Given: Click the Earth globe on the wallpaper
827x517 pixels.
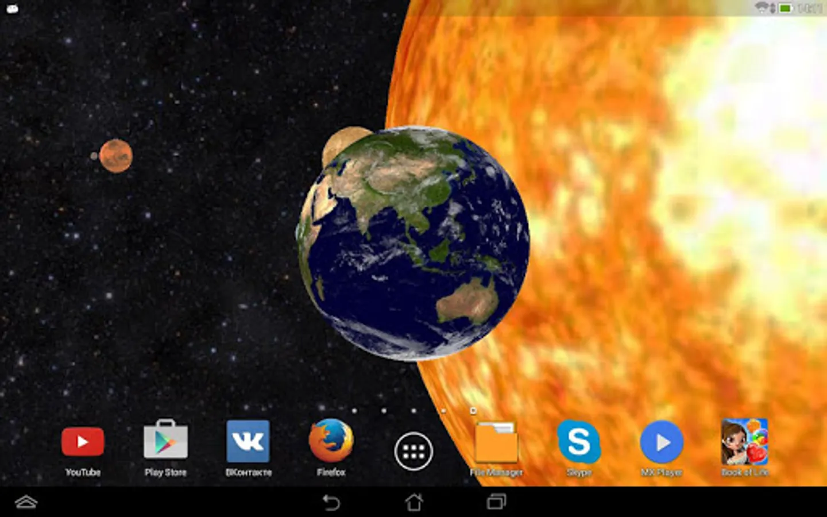Looking at the screenshot, I should [412, 243].
